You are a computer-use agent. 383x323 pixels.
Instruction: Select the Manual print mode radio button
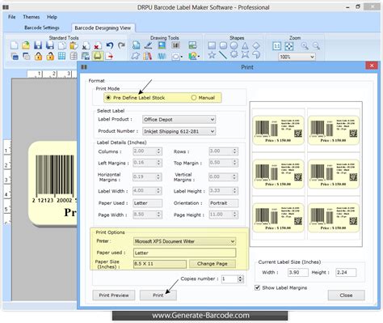(194, 98)
